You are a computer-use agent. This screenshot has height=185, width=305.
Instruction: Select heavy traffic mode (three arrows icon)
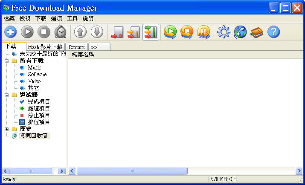[151, 32]
